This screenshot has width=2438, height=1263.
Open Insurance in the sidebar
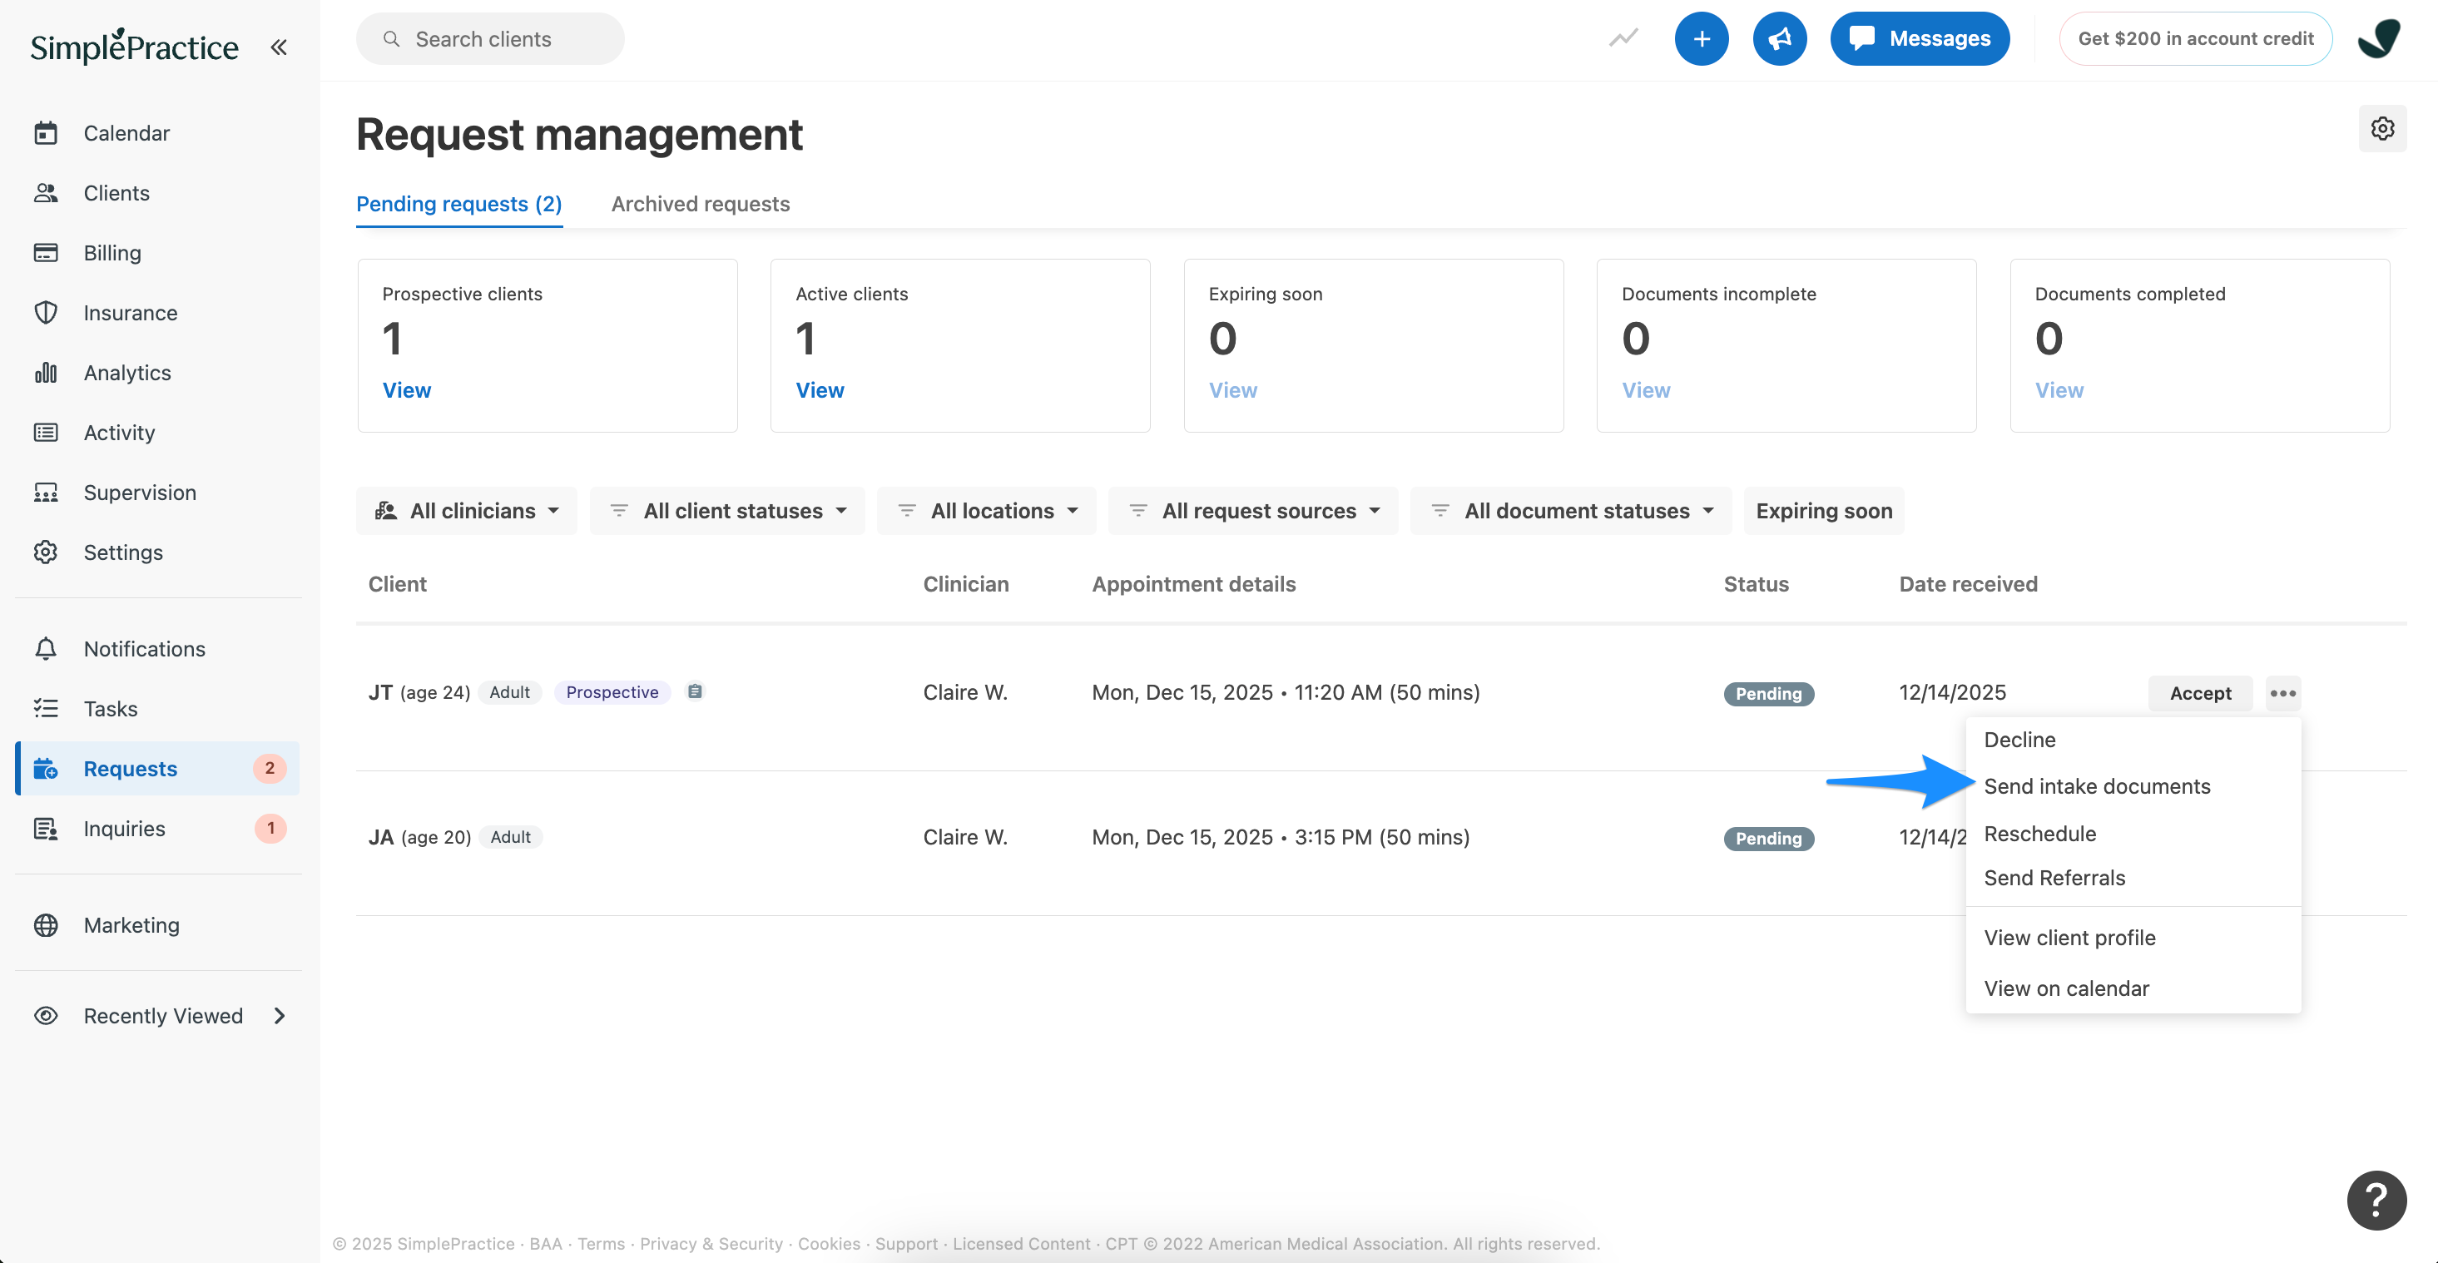pyautogui.click(x=130, y=313)
